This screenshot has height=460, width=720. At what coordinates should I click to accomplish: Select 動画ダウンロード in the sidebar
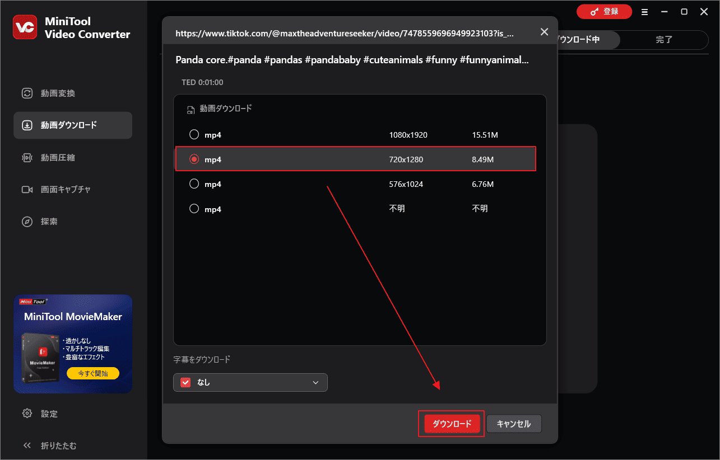click(73, 125)
